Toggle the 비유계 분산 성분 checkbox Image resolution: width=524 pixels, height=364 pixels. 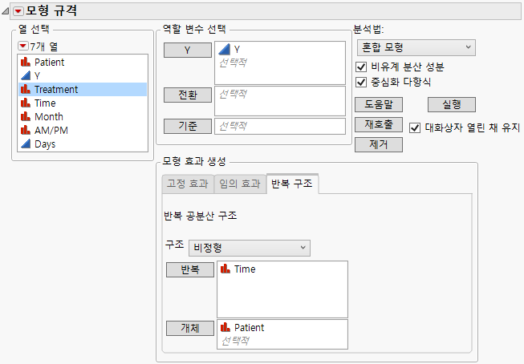pos(360,67)
